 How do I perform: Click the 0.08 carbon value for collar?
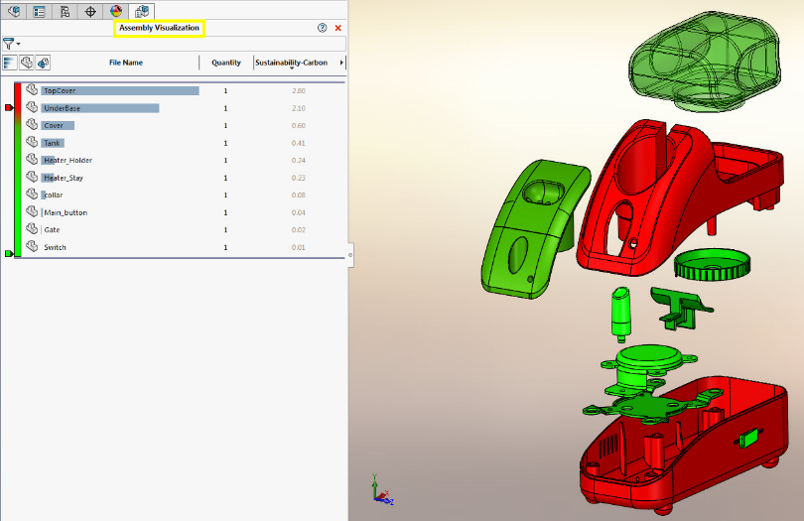coord(299,195)
